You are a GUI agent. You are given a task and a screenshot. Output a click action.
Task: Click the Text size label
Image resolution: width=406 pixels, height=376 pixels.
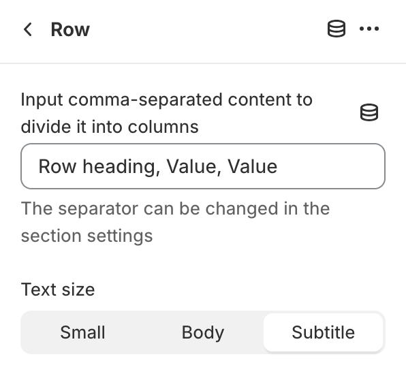[58, 289]
